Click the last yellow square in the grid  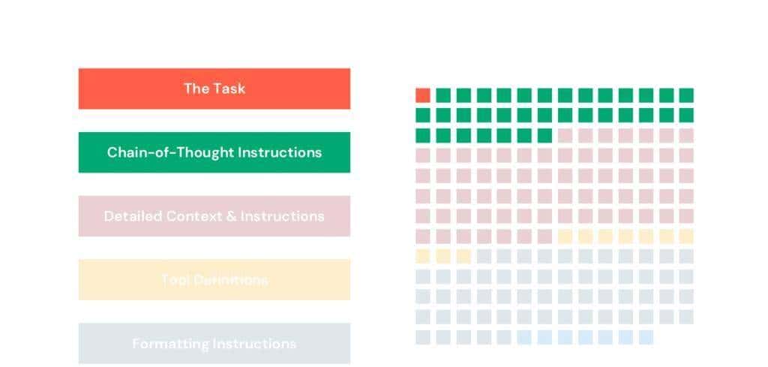pos(463,257)
